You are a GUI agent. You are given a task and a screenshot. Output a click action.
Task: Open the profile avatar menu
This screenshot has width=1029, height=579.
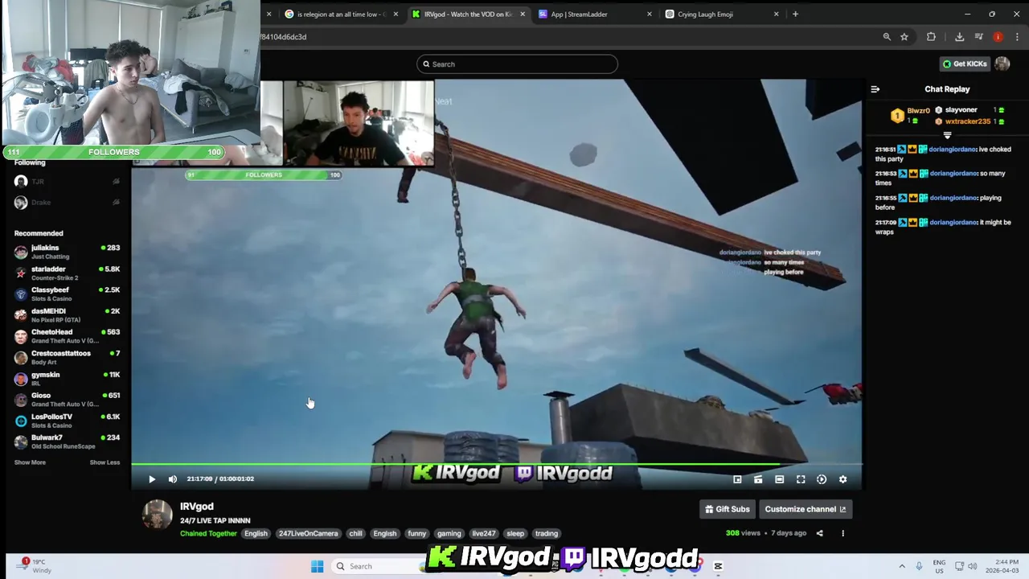(1002, 64)
